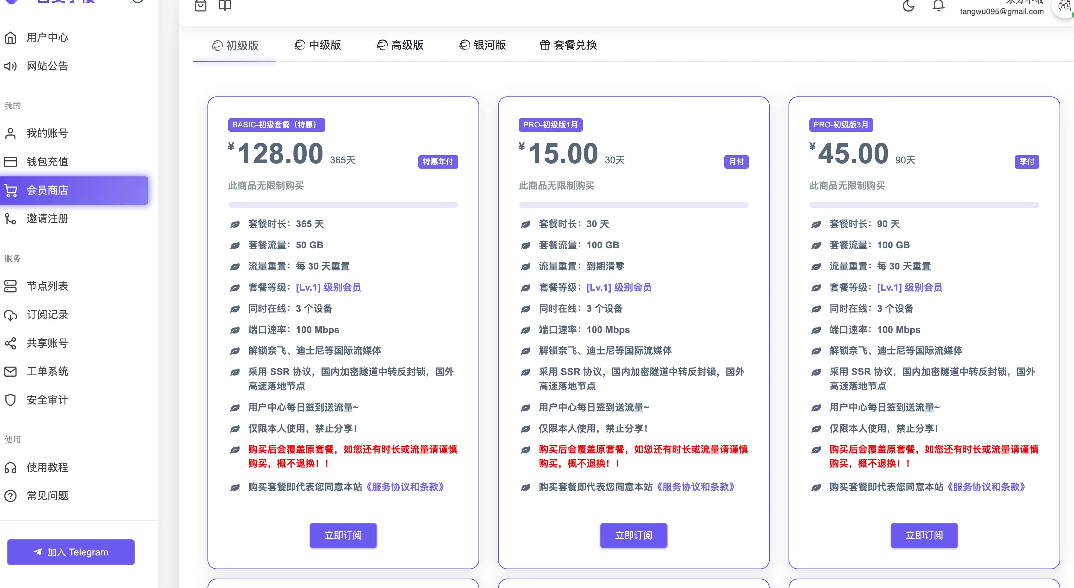Open 安全审计 security audit

coord(47,400)
